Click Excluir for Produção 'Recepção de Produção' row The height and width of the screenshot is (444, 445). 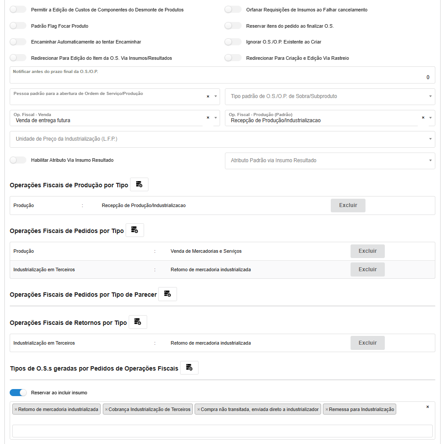pyautogui.click(x=348, y=205)
